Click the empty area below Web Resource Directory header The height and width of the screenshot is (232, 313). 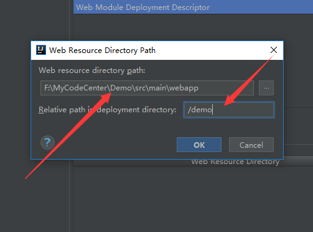tap(193, 198)
